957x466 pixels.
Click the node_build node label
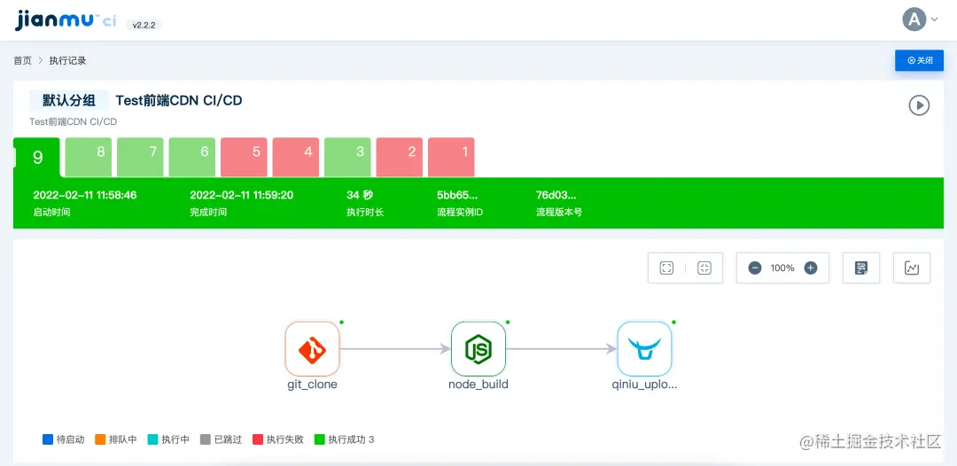478,384
